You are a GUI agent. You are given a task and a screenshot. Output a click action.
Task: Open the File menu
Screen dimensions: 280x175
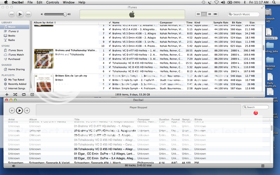coord(30,2)
